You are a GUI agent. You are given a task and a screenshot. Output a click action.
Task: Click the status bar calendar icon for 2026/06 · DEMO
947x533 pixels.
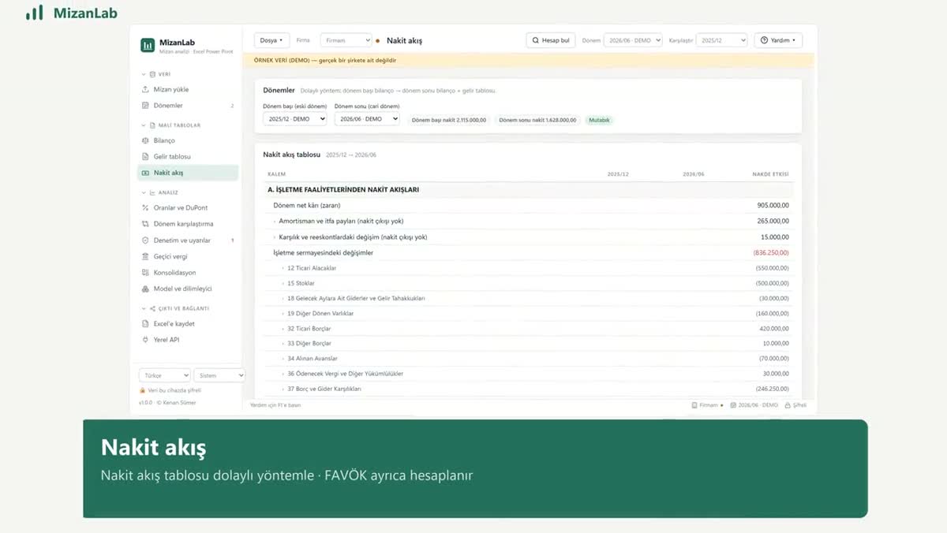(x=733, y=405)
